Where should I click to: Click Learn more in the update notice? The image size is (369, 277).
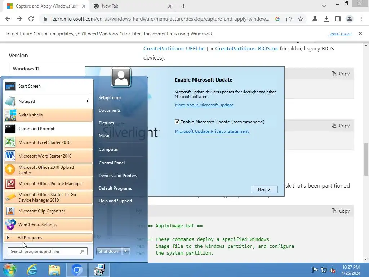[340, 34]
